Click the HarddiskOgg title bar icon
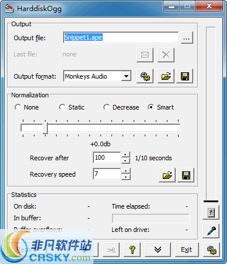 [x=9, y=9]
